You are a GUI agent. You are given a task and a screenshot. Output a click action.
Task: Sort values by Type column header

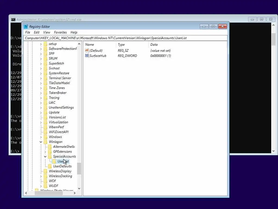(x=132, y=45)
